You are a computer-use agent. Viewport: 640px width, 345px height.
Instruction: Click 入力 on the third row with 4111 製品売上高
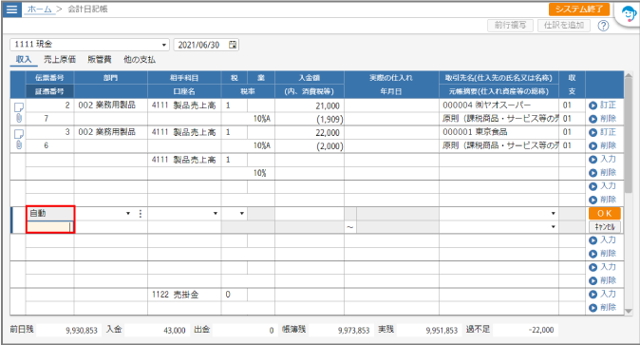coord(602,159)
